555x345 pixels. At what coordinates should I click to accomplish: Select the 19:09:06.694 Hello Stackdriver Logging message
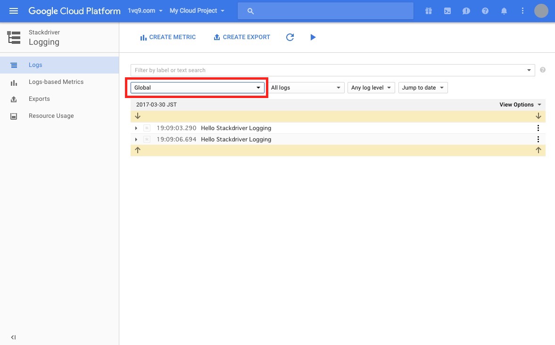[236, 140]
